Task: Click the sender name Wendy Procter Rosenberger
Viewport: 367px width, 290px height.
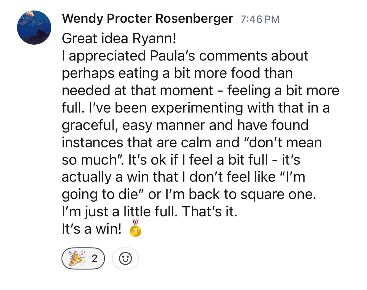Action: pos(147,19)
